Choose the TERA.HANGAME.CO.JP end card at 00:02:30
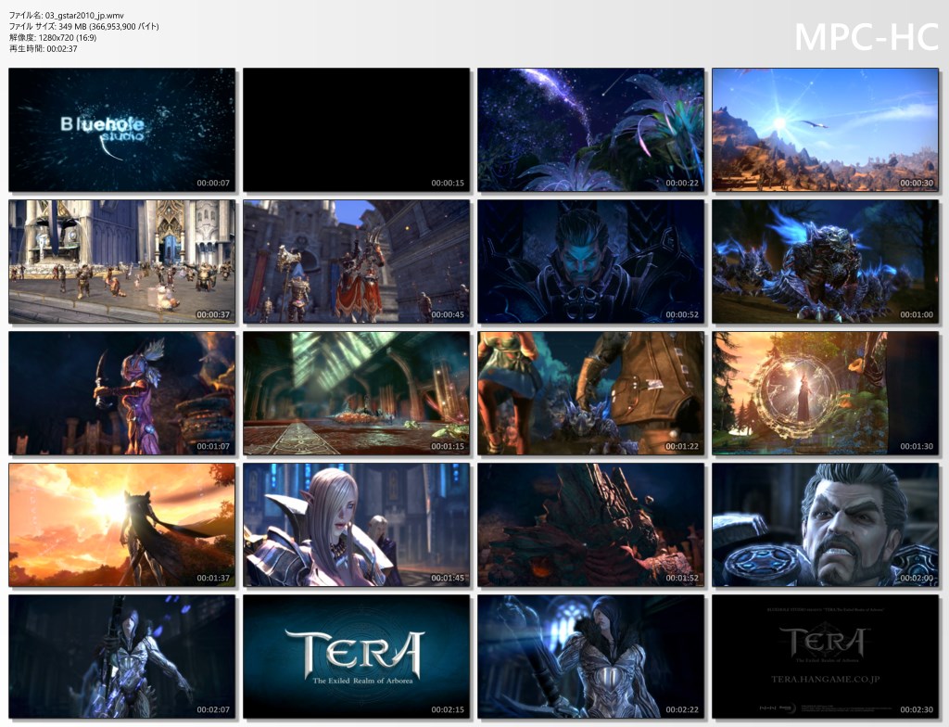 coord(825,657)
